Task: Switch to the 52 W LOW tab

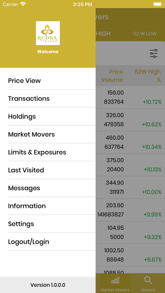Action: pos(145,34)
